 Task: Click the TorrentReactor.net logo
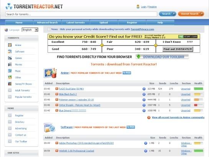34,7
